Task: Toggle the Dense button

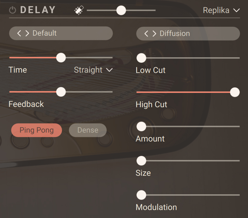Action: (88, 130)
